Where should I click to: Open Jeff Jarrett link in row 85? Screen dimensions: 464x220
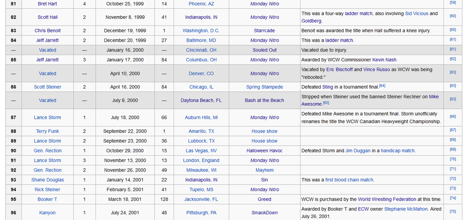point(48,60)
